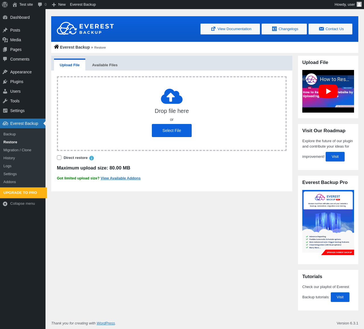Click the Select File button
Image resolution: width=364 pixels, height=329 pixels.
(172, 131)
